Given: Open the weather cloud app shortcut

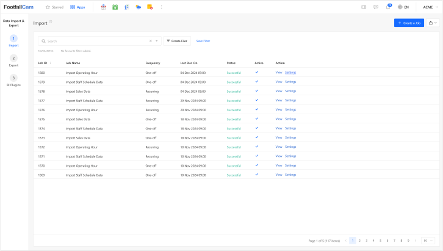Looking at the screenshot, I should pos(138,7).
